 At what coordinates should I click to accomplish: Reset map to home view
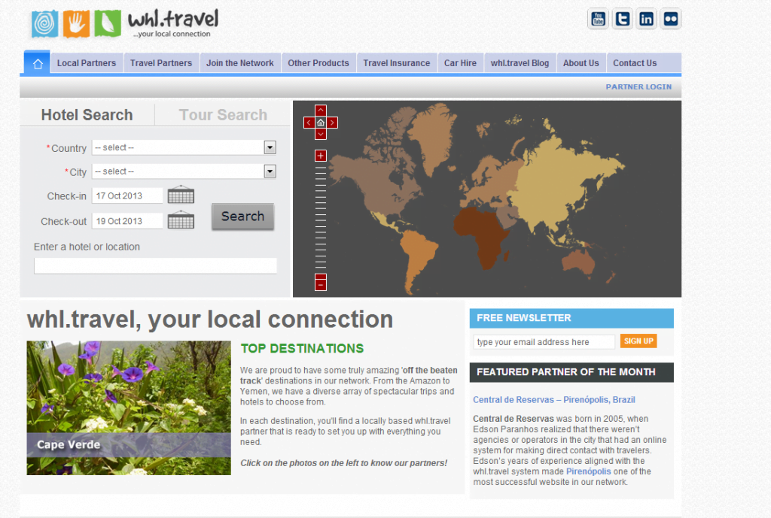pos(321,123)
